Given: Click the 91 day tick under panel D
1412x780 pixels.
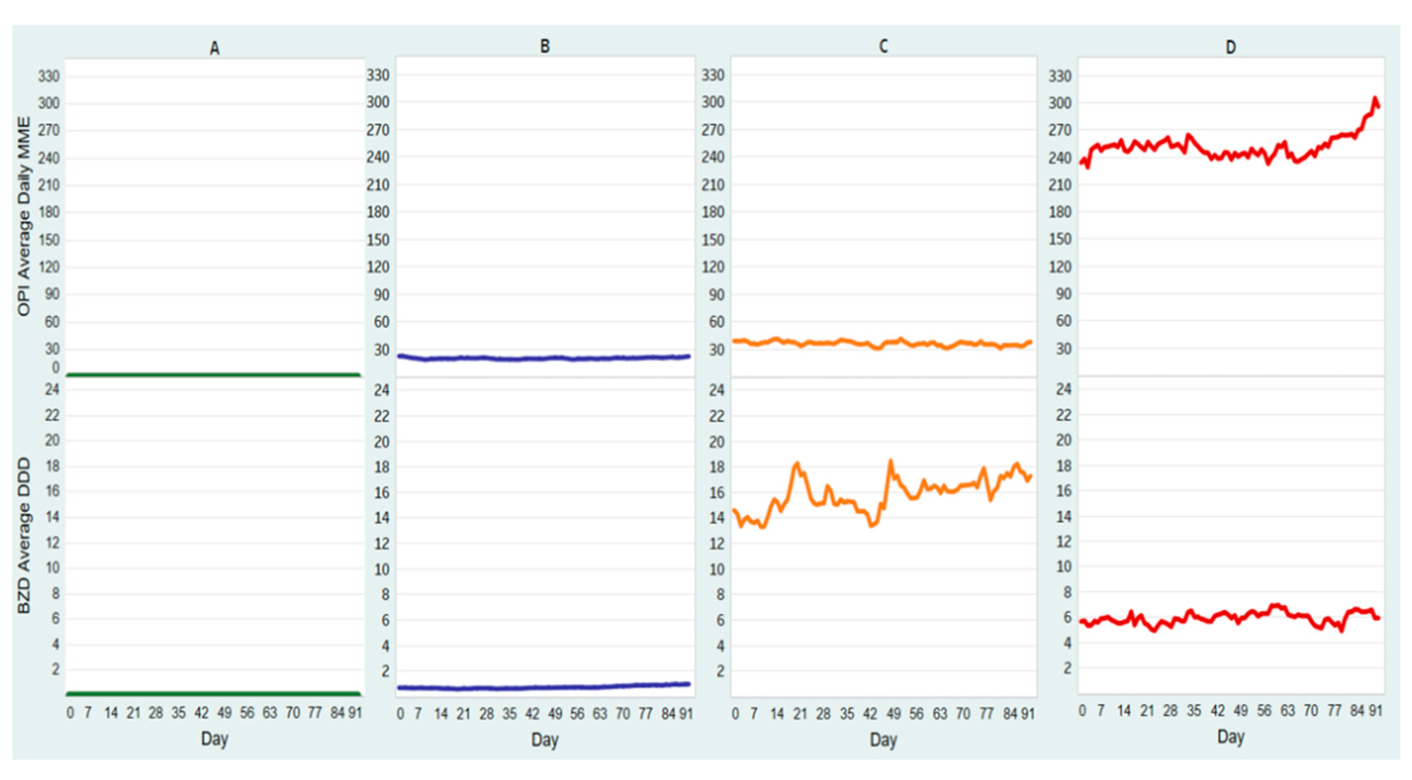Looking at the screenshot, I should pos(1375,710).
